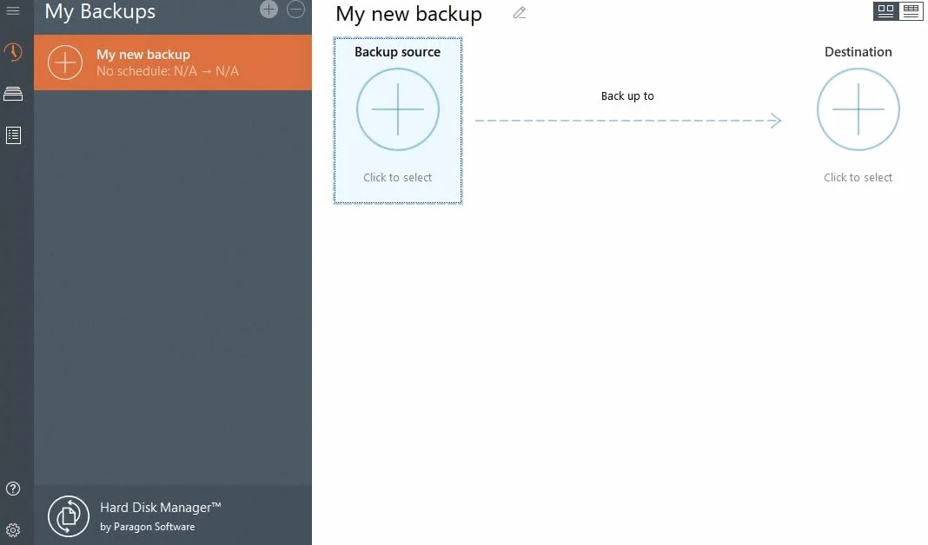The height and width of the screenshot is (545, 928).
Task: Select the backup source plus circle
Action: point(398,109)
